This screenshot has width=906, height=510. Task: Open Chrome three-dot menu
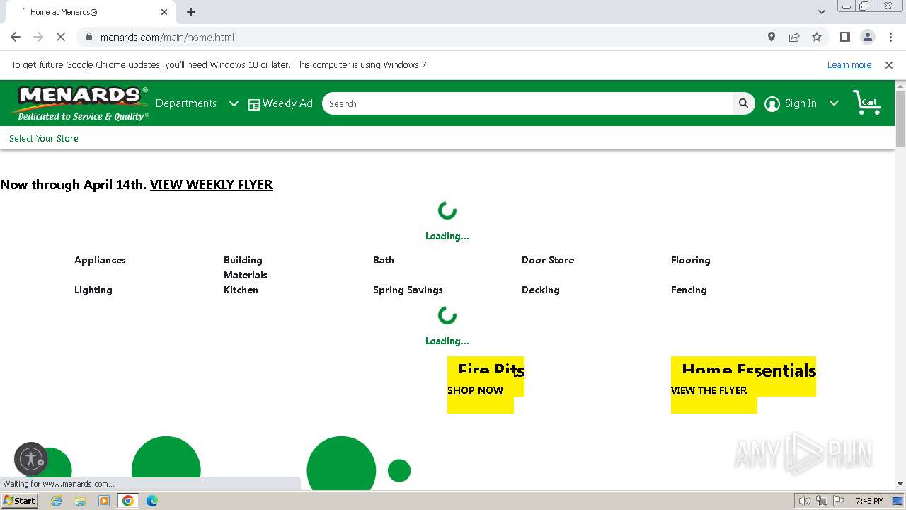pyautogui.click(x=890, y=37)
